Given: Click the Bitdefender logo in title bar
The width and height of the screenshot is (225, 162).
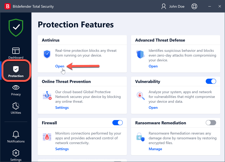Looking at the screenshot, I should click(x=8, y=6).
